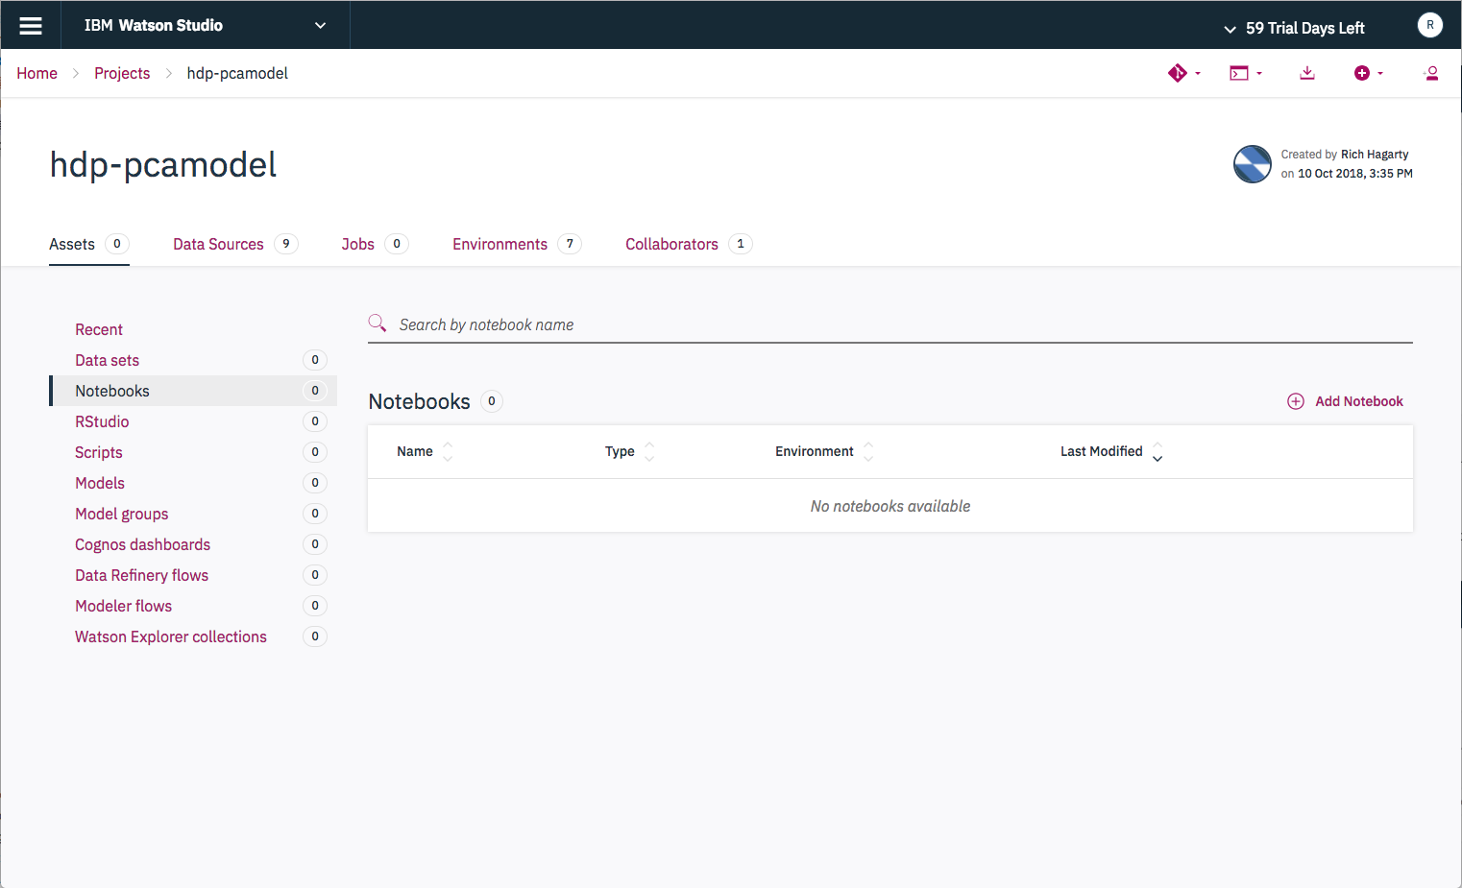Sort notebooks by Environment column
This screenshot has height=888, width=1462.
coord(825,451)
